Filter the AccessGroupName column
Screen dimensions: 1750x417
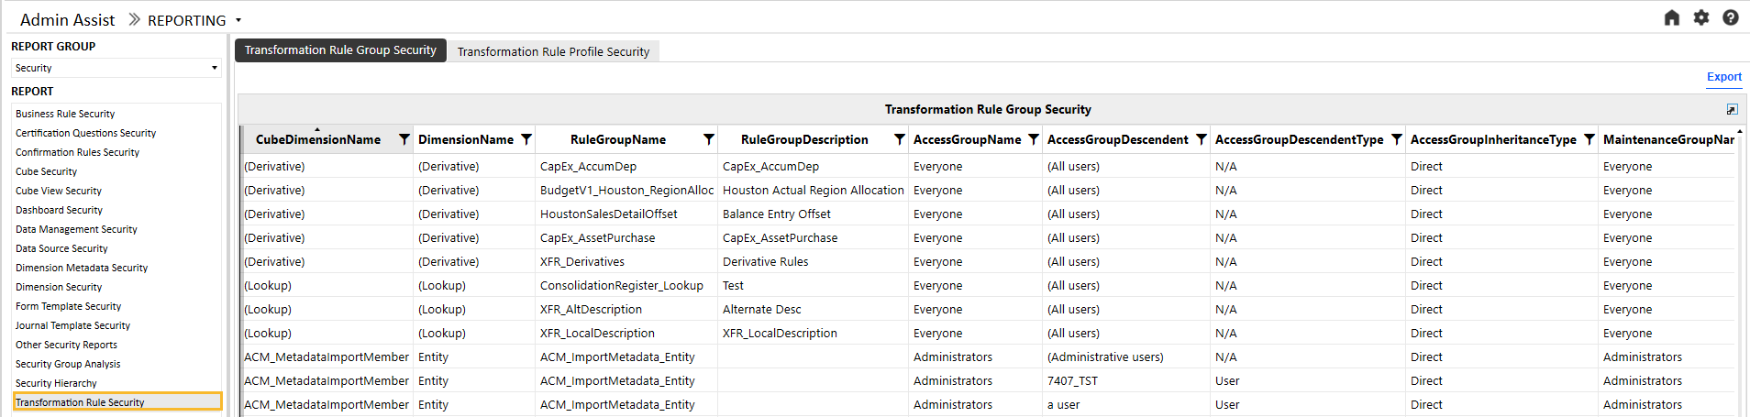pos(1033,139)
